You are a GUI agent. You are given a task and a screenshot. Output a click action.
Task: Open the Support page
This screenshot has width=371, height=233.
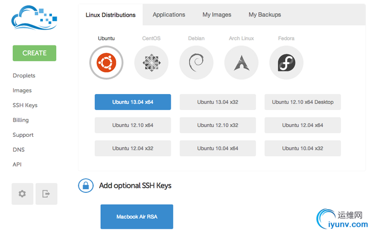(23, 135)
